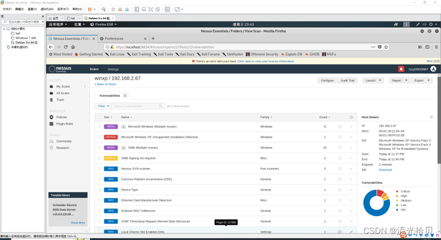Click snooze icon for XP Unsupported row
The height and width of the screenshot is (240, 441).
[x=340, y=137]
